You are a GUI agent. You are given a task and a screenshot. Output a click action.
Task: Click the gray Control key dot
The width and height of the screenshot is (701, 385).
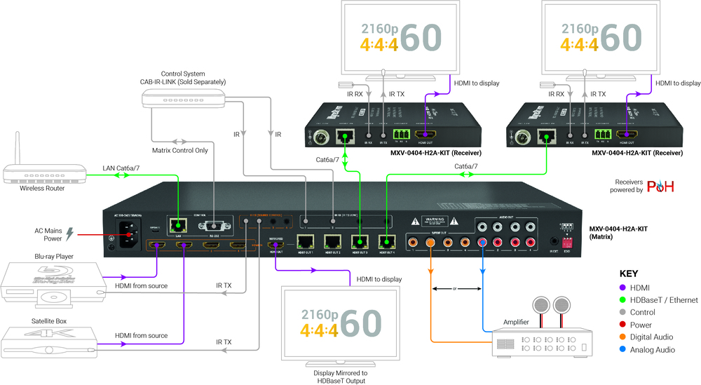(622, 312)
